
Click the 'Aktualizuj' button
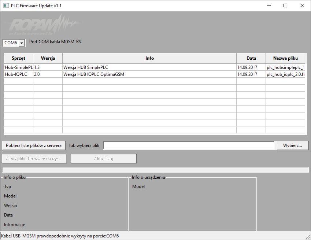pos(104,159)
